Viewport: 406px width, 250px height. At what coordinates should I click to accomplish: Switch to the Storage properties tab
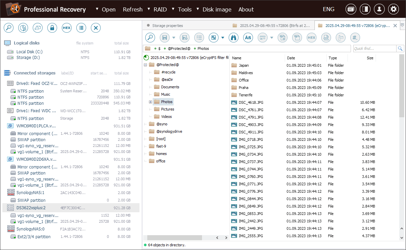point(168,26)
